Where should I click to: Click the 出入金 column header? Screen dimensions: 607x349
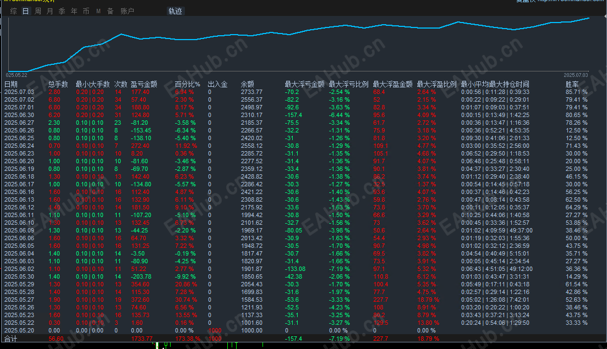(217, 84)
